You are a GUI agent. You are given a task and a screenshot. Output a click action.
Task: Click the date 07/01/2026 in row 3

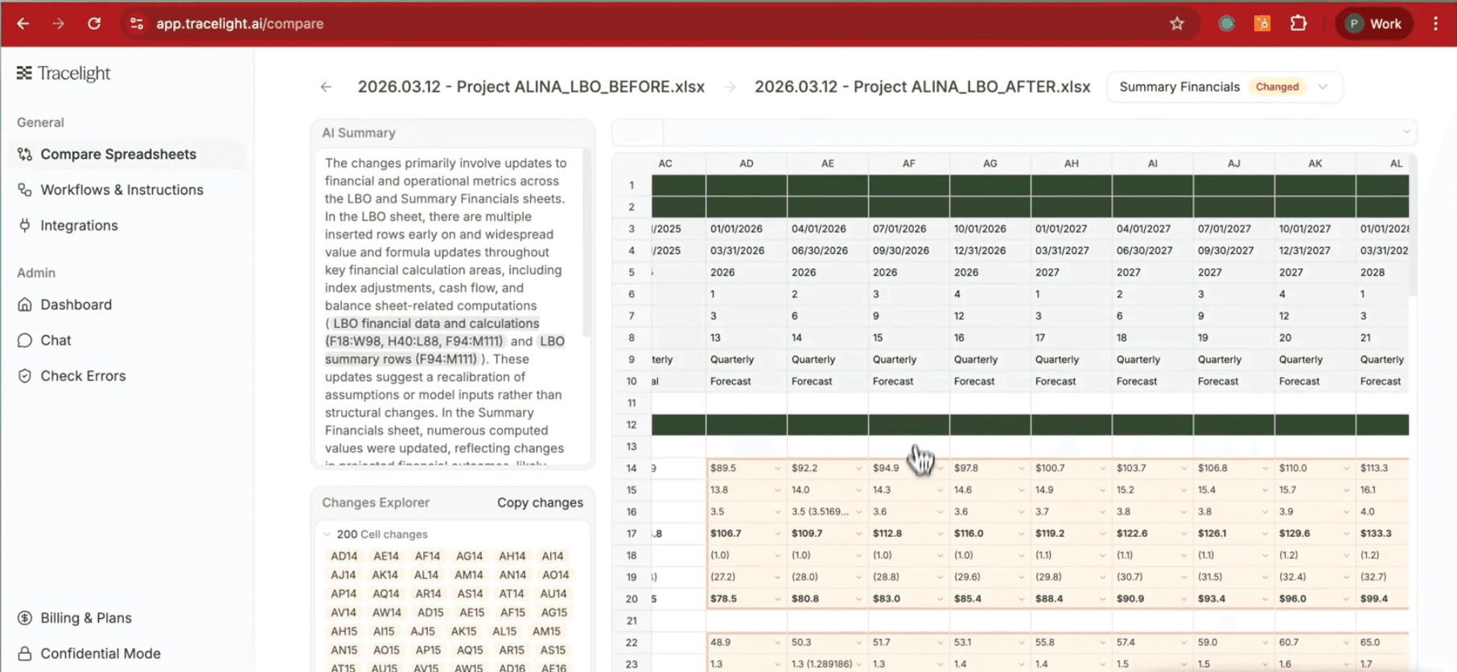tap(899, 229)
